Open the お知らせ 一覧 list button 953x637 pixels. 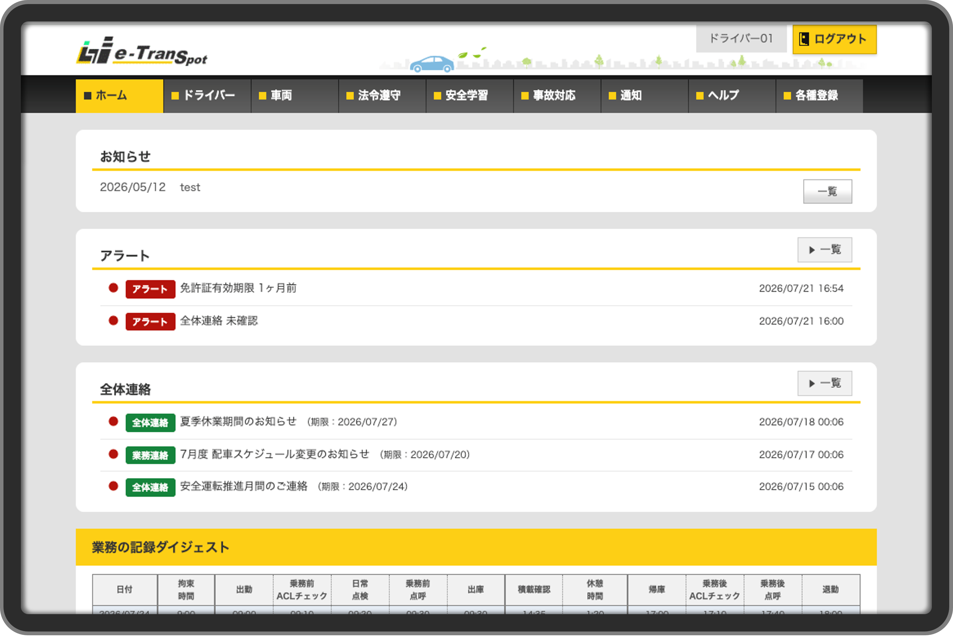828,191
